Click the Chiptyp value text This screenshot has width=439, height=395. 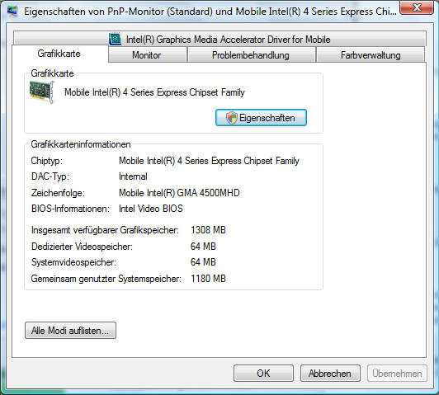209,161
